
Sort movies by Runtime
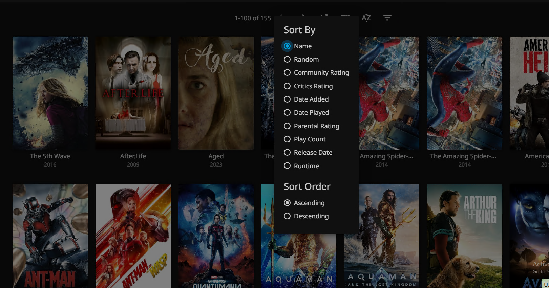point(287,166)
